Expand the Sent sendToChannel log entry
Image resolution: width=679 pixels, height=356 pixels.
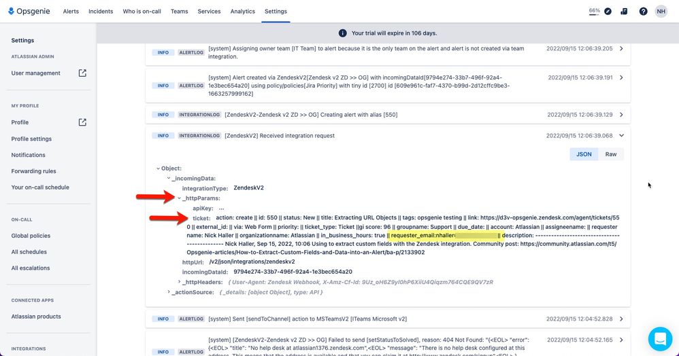(x=621, y=319)
